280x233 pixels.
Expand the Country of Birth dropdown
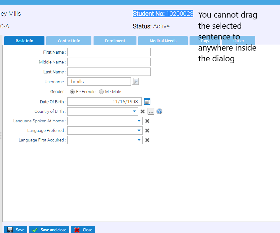134,111
